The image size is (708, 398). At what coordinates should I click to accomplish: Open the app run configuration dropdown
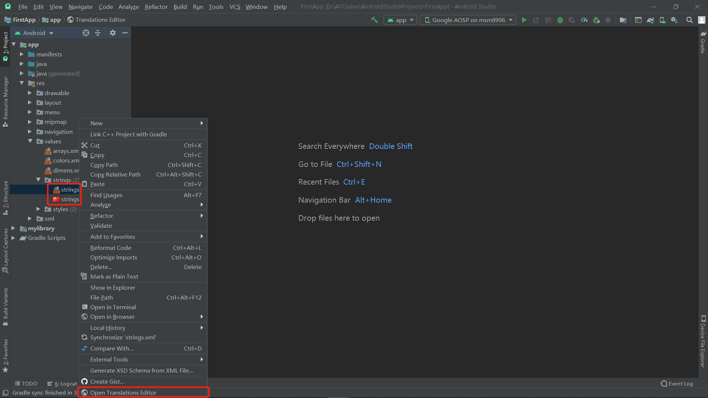click(400, 20)
